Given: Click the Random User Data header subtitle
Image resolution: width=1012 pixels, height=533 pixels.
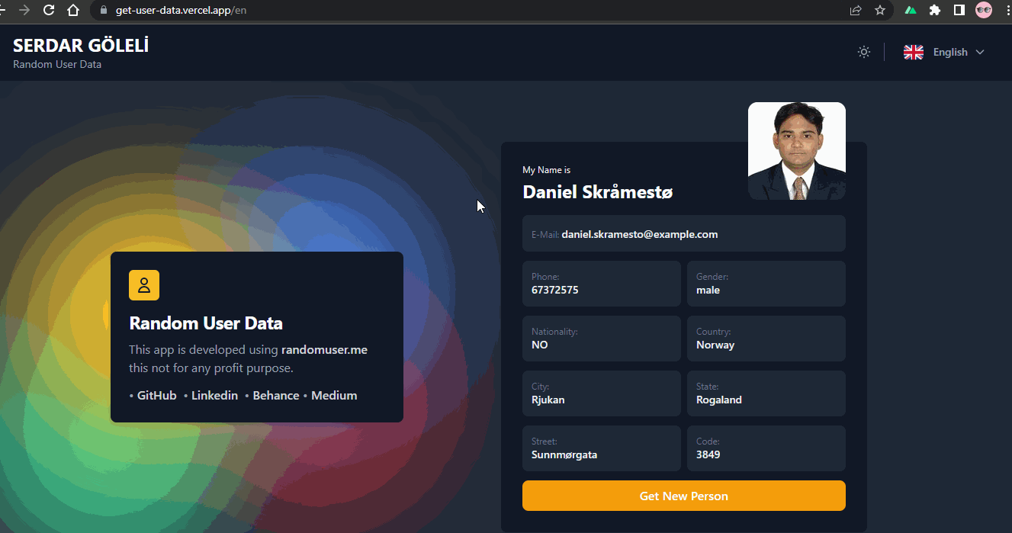Looking at the screenshot, I should click(57, 64).
